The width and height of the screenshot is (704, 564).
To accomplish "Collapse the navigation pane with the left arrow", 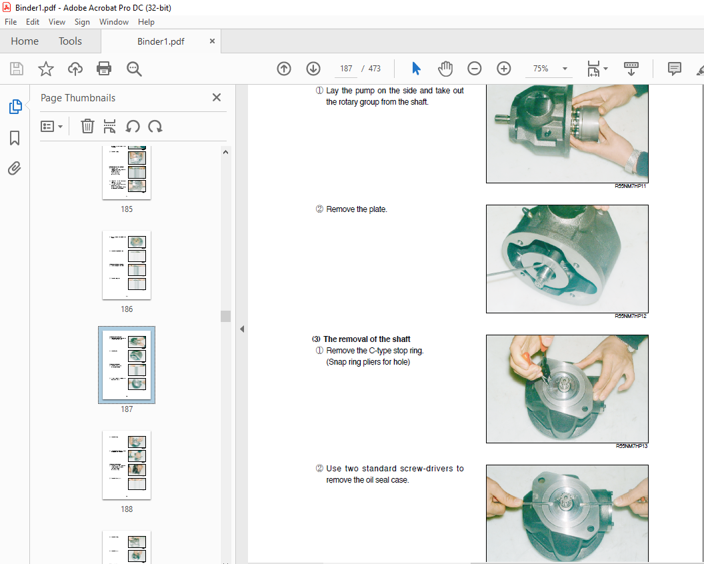I will coord(242,329).
